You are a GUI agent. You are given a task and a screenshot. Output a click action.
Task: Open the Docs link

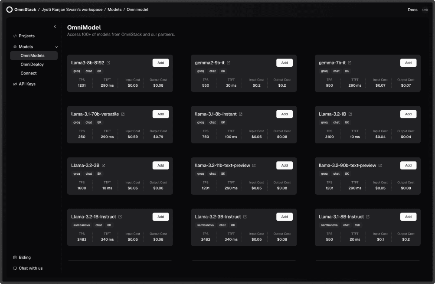coord(412,10)
